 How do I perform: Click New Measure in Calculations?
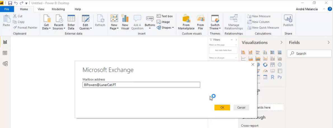pos(259,16)
